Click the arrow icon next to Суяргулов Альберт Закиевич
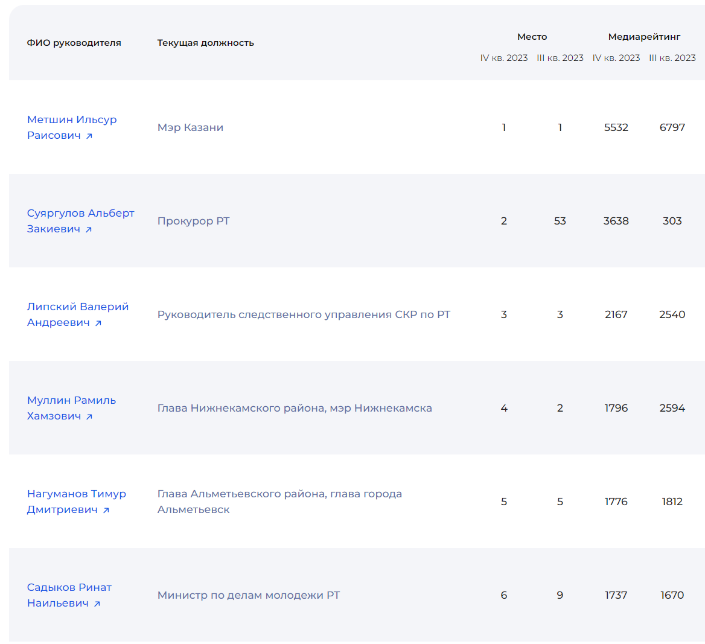The height and width of the screenshot is (644, 705). (89, 230)
